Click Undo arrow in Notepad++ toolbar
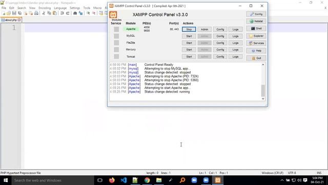 62,13
